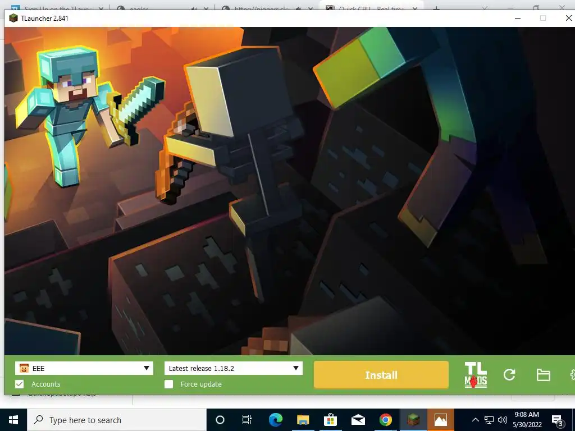Open the network status tray icon
The height and width of the screenshot is (431, 575).
[489, 420]
